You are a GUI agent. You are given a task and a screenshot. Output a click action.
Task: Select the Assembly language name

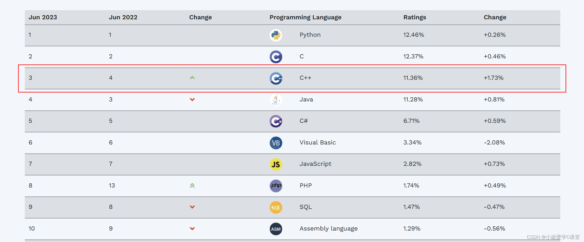pos(329,229)
